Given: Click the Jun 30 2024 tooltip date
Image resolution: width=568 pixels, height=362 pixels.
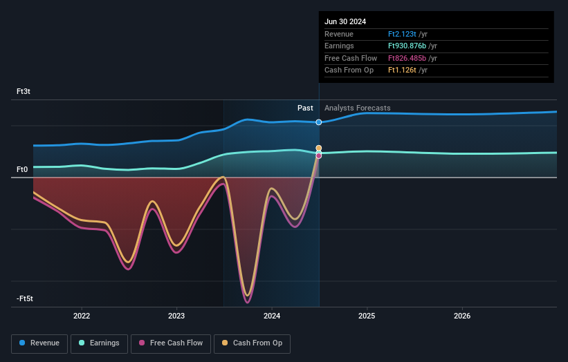Looking at the screenshot, I should (x=345, y=21).
